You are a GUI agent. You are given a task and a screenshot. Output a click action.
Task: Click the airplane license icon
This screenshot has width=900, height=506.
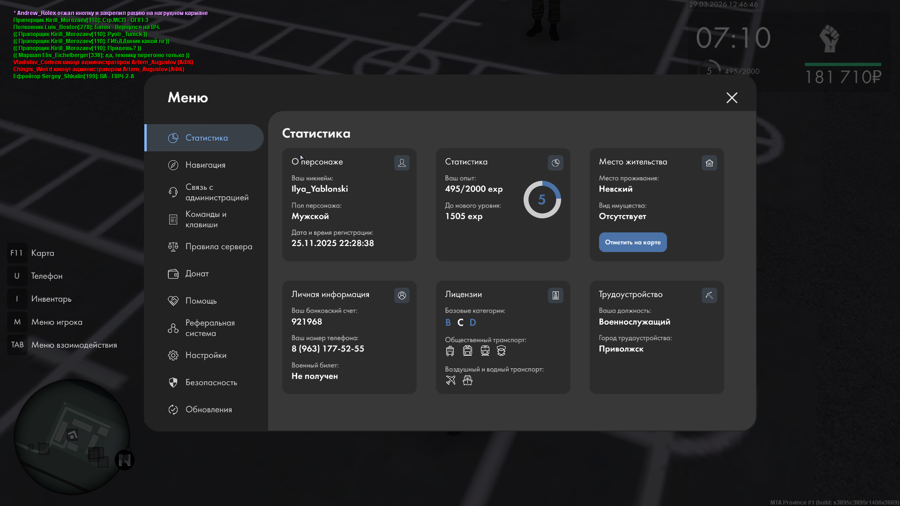pos(450,380)
